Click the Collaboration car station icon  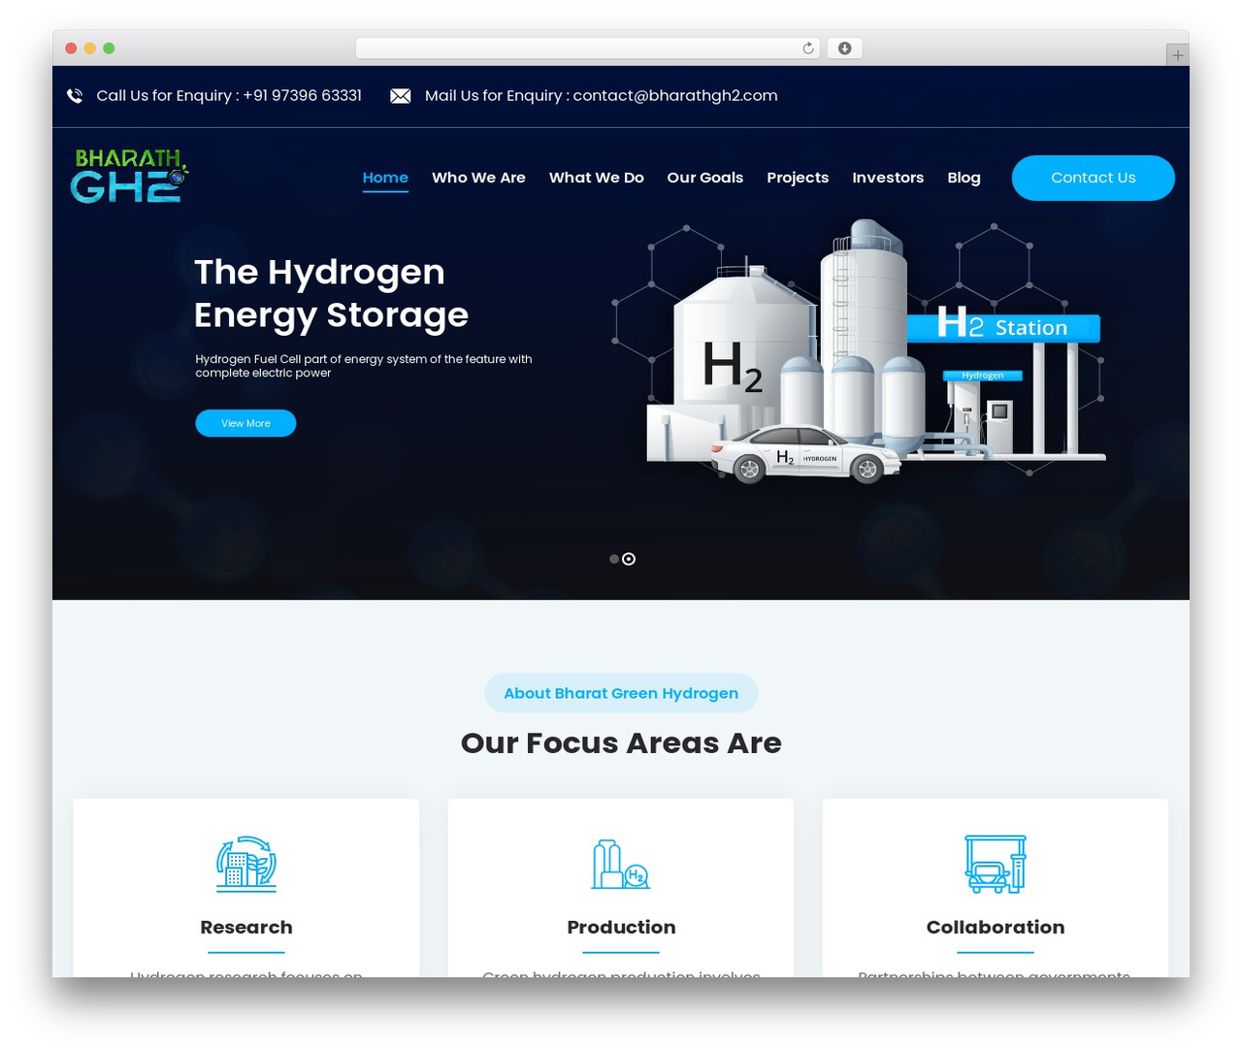pyautogui.click(x=996, y=864)
